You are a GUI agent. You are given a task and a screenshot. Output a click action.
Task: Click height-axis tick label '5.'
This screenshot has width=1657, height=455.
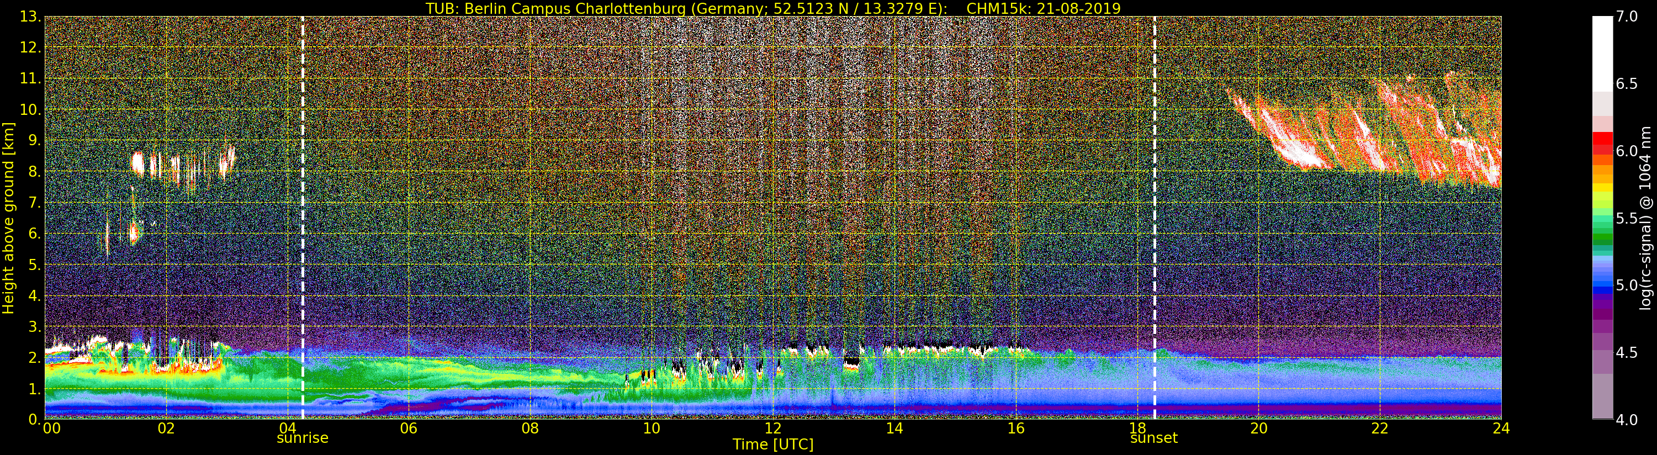[34, 264]
